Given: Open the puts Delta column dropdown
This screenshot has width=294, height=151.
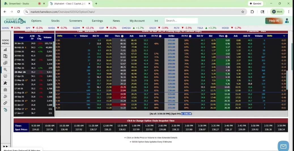Looking at the screenshot, I should pos(284,36).
